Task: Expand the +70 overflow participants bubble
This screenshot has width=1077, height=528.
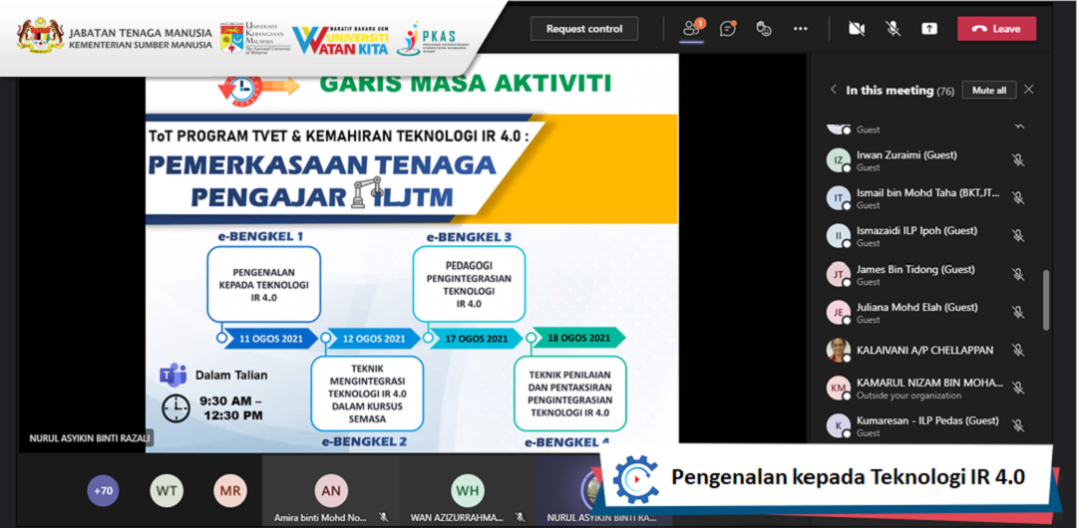Action: [x=103, y=490]
